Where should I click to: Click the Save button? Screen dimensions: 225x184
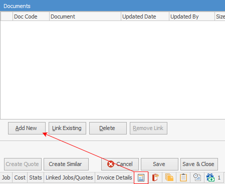pyautogui.click(x=159, y=164)
